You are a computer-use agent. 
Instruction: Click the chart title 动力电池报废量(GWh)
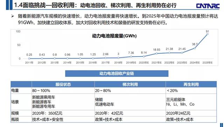(x=114, y=36)
